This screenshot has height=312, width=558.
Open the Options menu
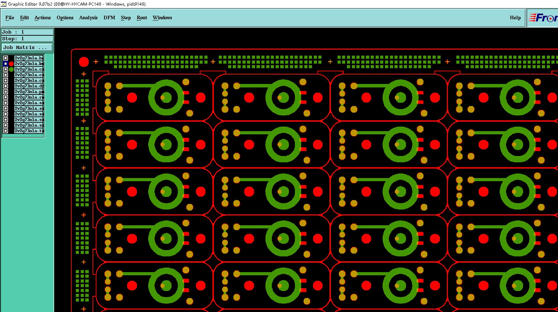click(x=65, y=17)
